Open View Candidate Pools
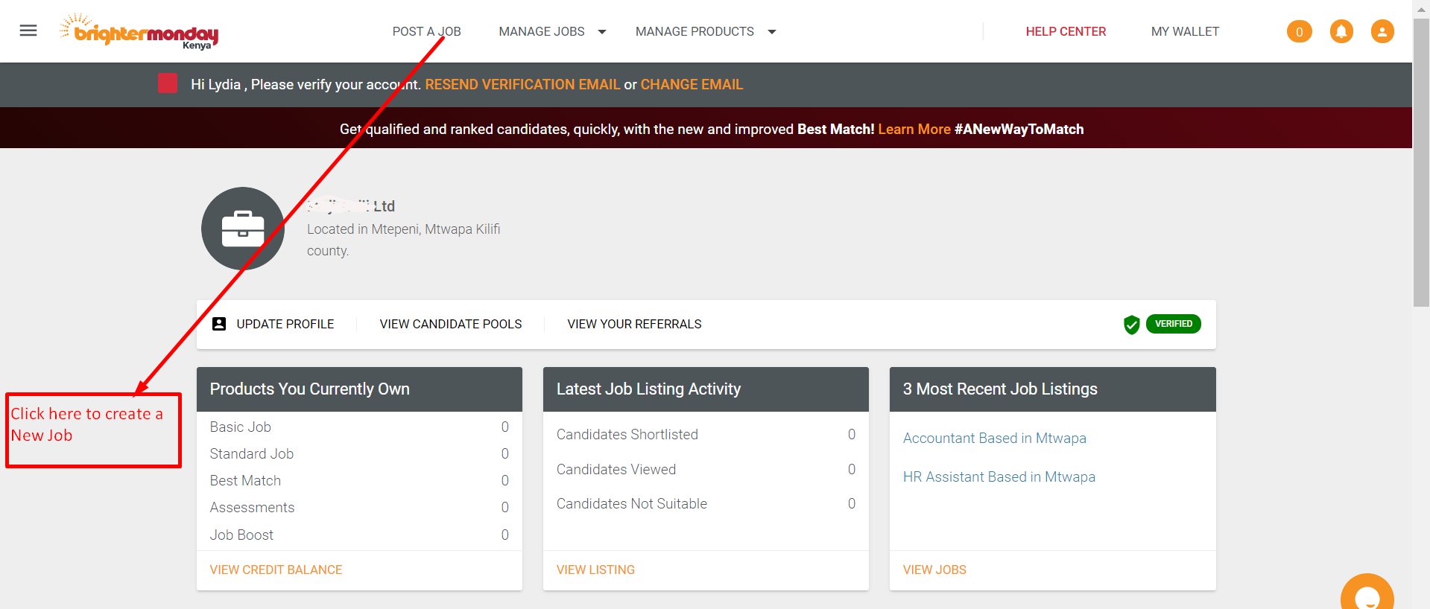 451,324
